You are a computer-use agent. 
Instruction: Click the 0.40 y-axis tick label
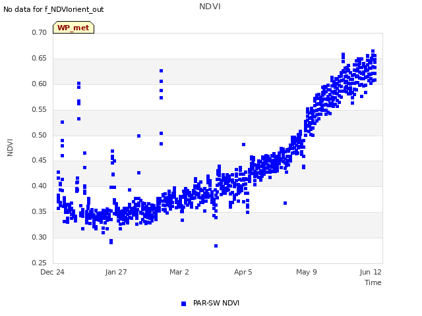(x=40, y=186)
